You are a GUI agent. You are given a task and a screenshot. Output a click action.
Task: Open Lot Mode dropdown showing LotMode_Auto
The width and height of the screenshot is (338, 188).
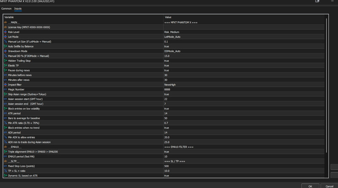pyautogui.click(x=244, y=37)
